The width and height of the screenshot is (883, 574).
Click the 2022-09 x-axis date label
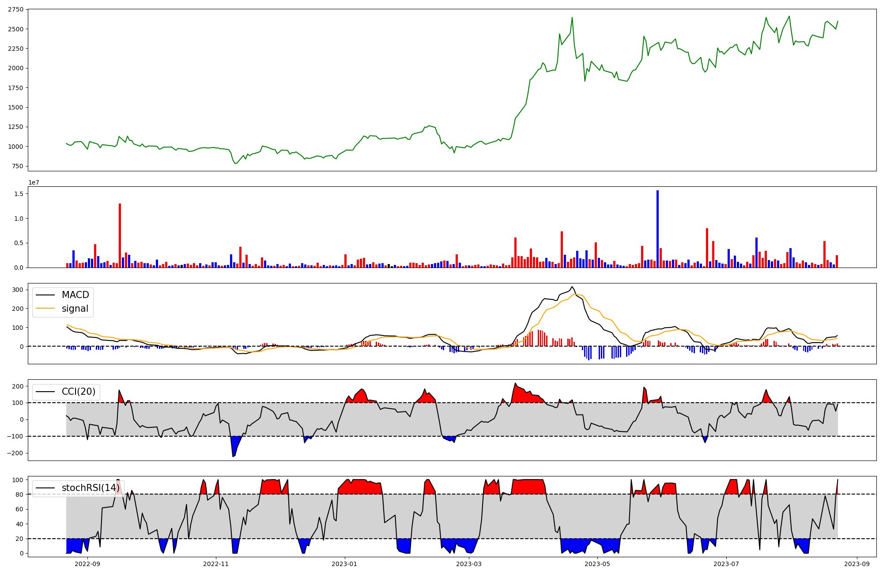(x=87, y=564)
